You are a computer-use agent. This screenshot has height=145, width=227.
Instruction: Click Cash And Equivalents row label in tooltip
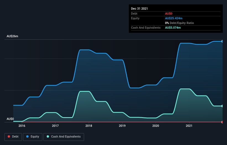click(x=146, y=28)
